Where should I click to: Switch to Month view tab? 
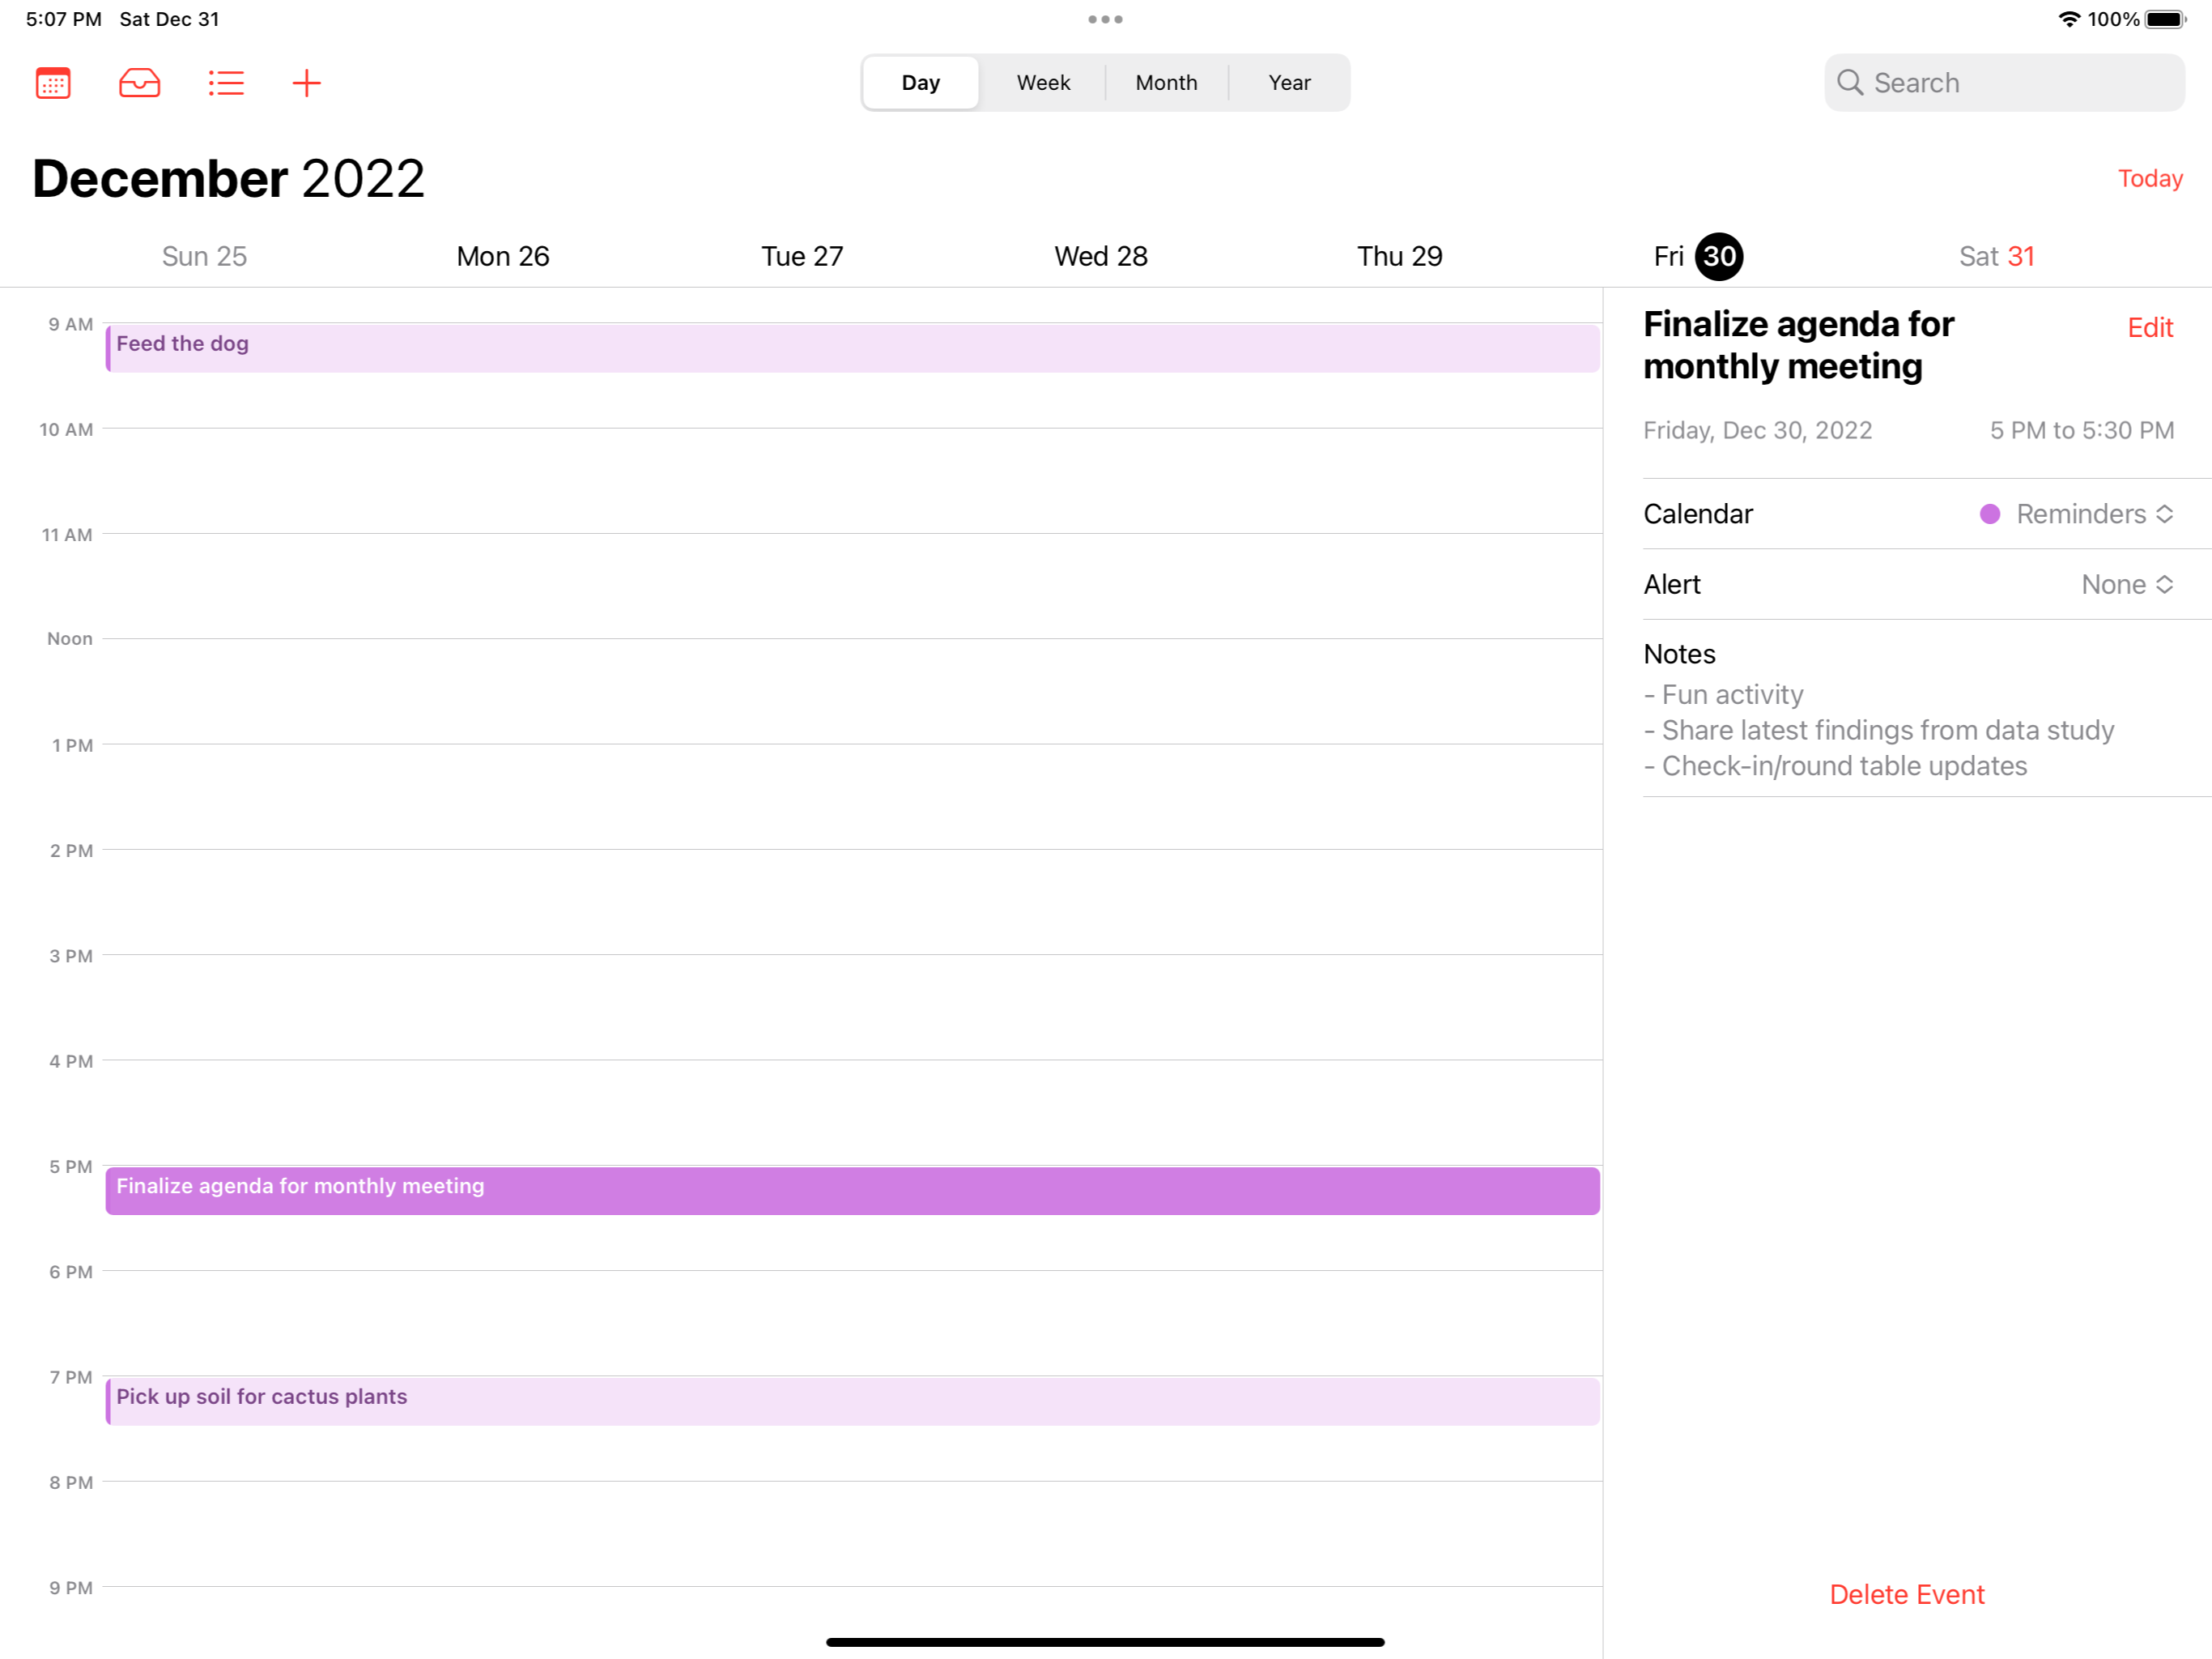pyautogui.click(x=1166, y=83)
